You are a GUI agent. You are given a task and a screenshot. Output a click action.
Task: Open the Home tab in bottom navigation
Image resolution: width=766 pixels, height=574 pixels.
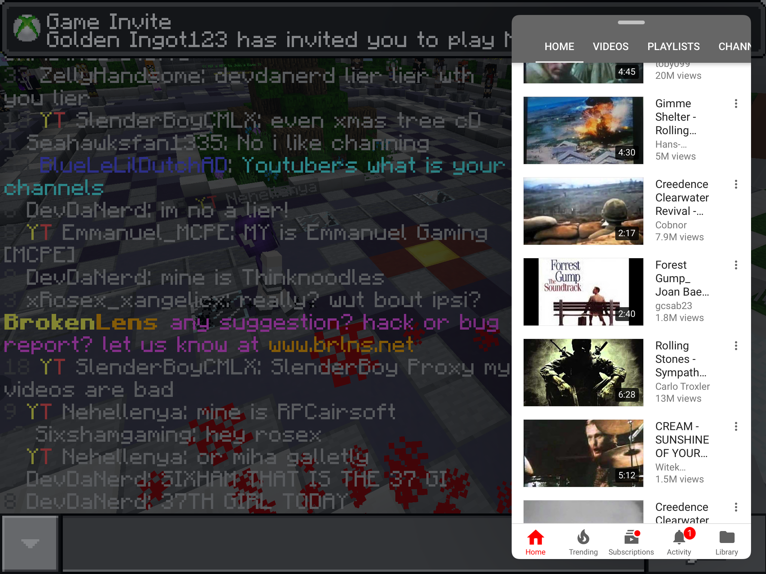(x=535, y=542)
